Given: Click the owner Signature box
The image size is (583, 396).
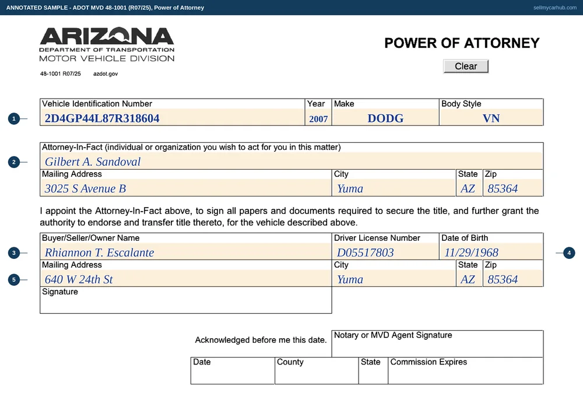Looking at the screenshot, I should [x=185, y=300].
